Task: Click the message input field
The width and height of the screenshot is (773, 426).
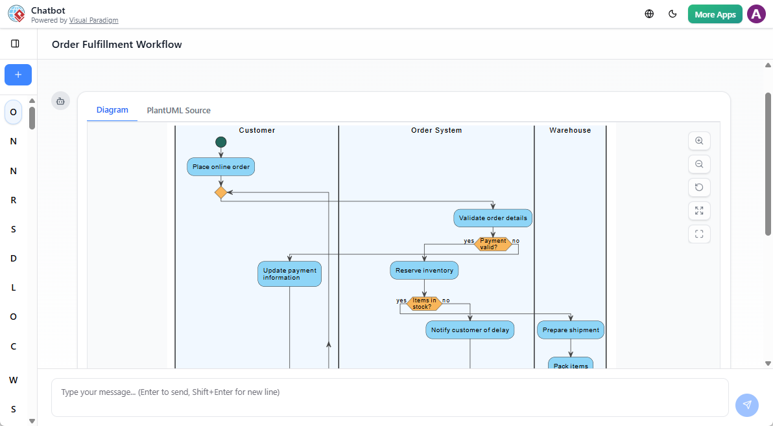Action: coord(389,392)
